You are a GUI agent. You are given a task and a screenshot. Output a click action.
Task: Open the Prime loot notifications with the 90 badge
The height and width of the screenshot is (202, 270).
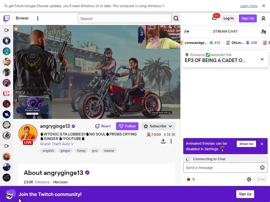pos(214,18)
